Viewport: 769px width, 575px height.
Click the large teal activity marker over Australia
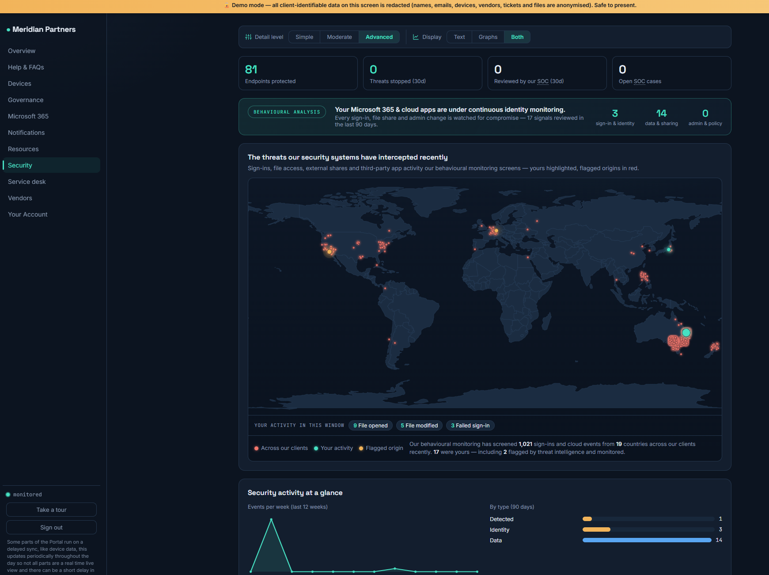686,332
